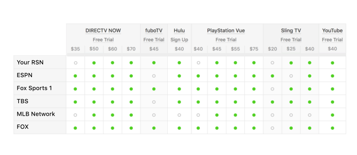
Task: Click the YouTube Free Trial link
Action: click(x=332, y=40)
